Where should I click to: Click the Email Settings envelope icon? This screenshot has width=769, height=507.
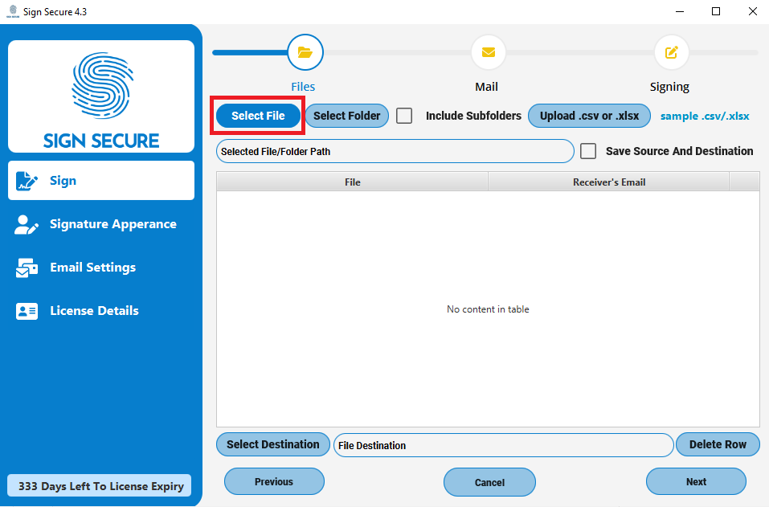click(x=27, y=268)
